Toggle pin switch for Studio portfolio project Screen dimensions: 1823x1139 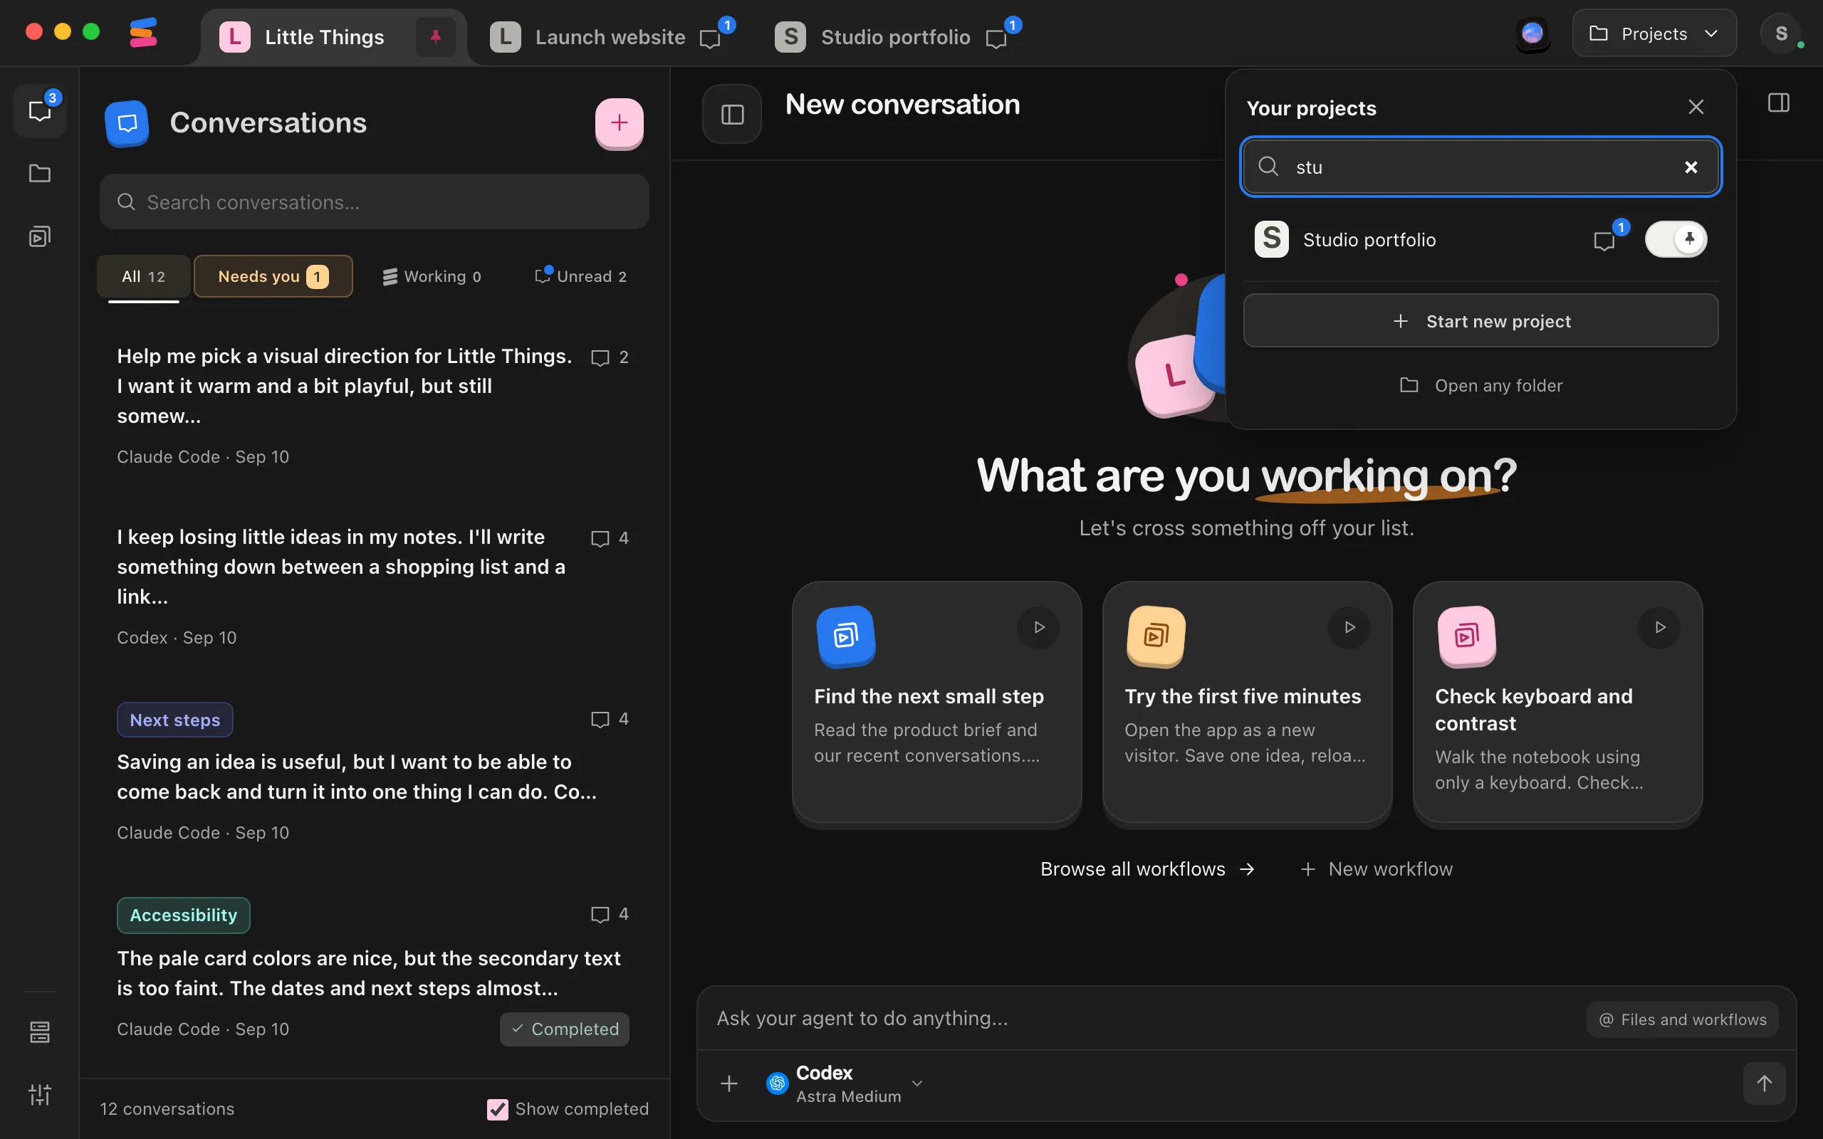click(1676, 240)
